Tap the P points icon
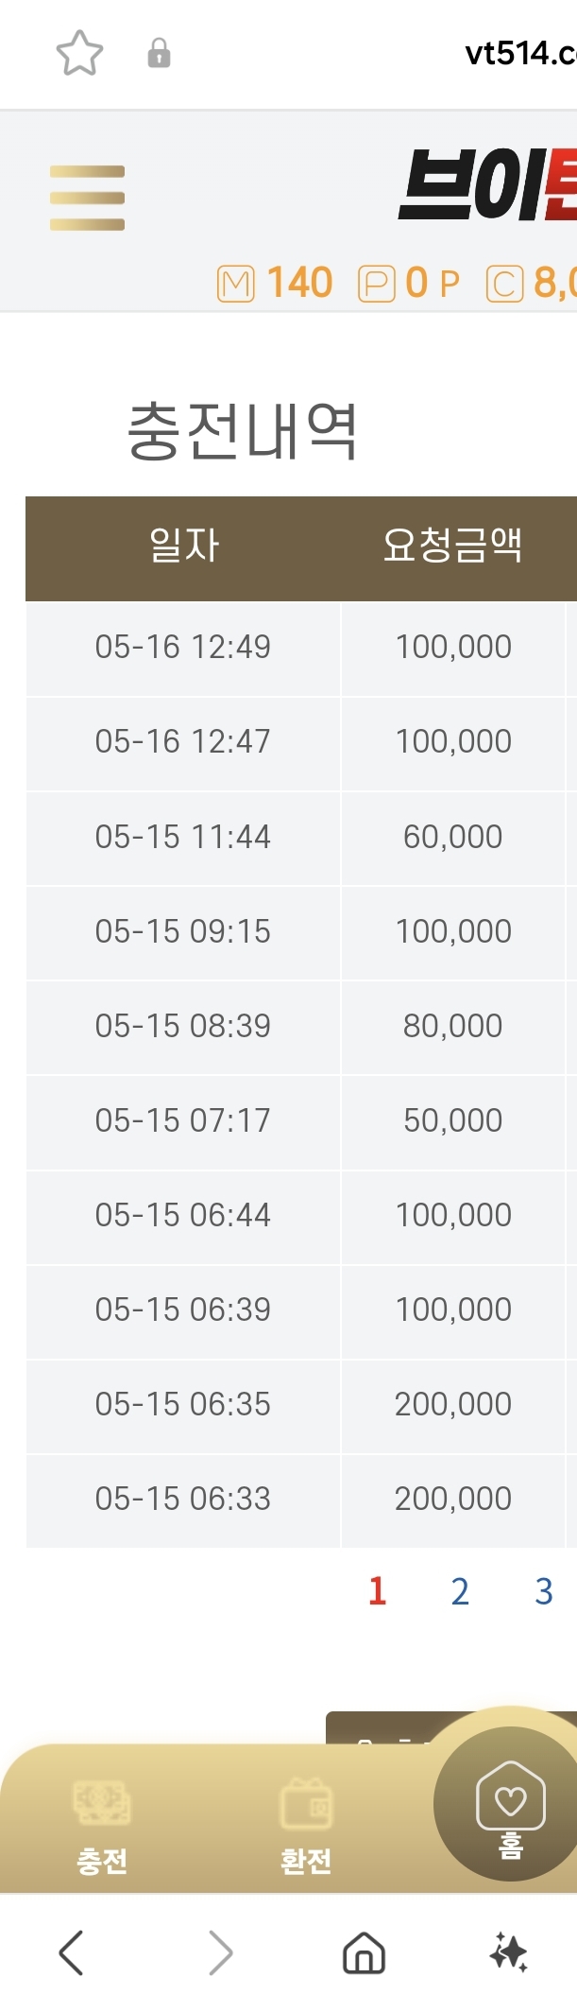577x2012 pixels. 376,283
